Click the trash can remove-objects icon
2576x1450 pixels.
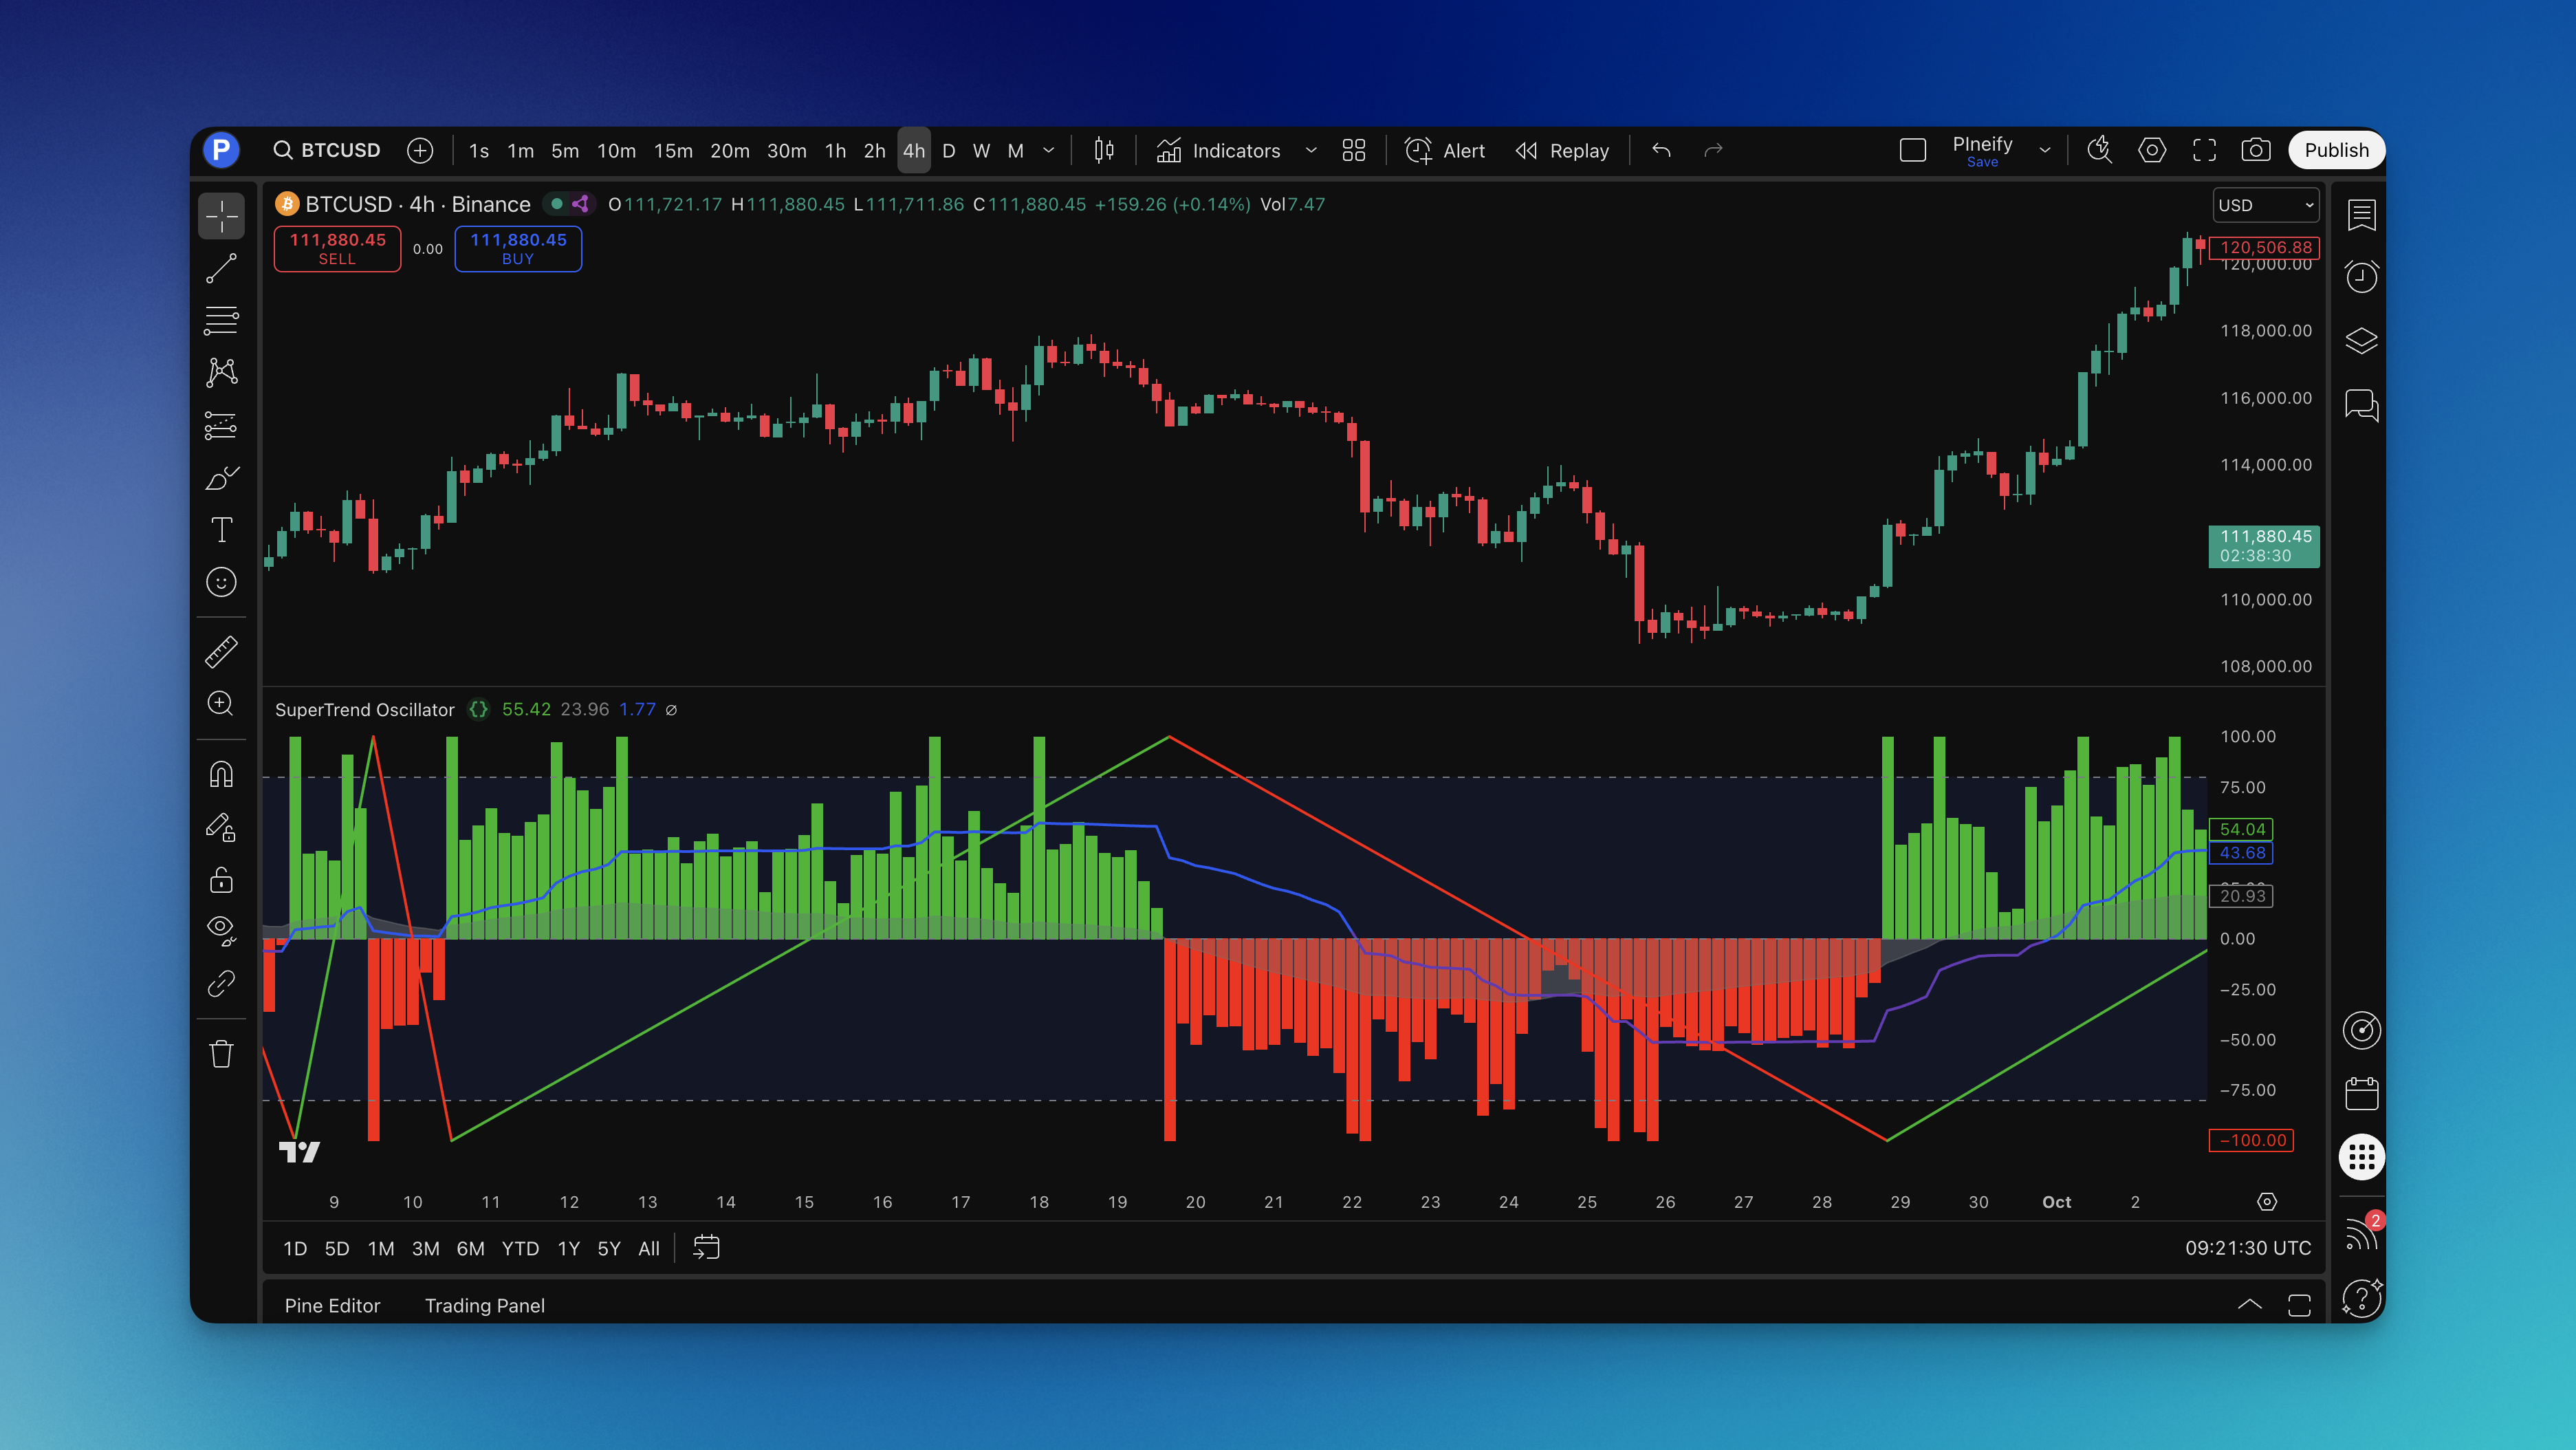pyautogui.click(x=221, y=1054)
